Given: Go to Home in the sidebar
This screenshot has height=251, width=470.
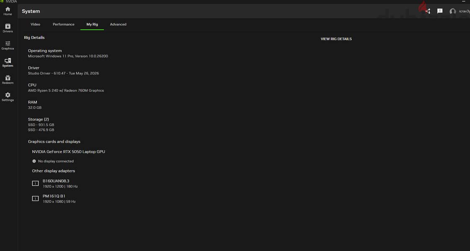Looking at the screenshot, I should click(8, 11).
